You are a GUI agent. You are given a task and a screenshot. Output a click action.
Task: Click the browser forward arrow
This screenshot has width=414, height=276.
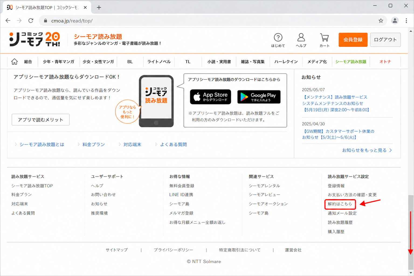(x=19, y=20)
